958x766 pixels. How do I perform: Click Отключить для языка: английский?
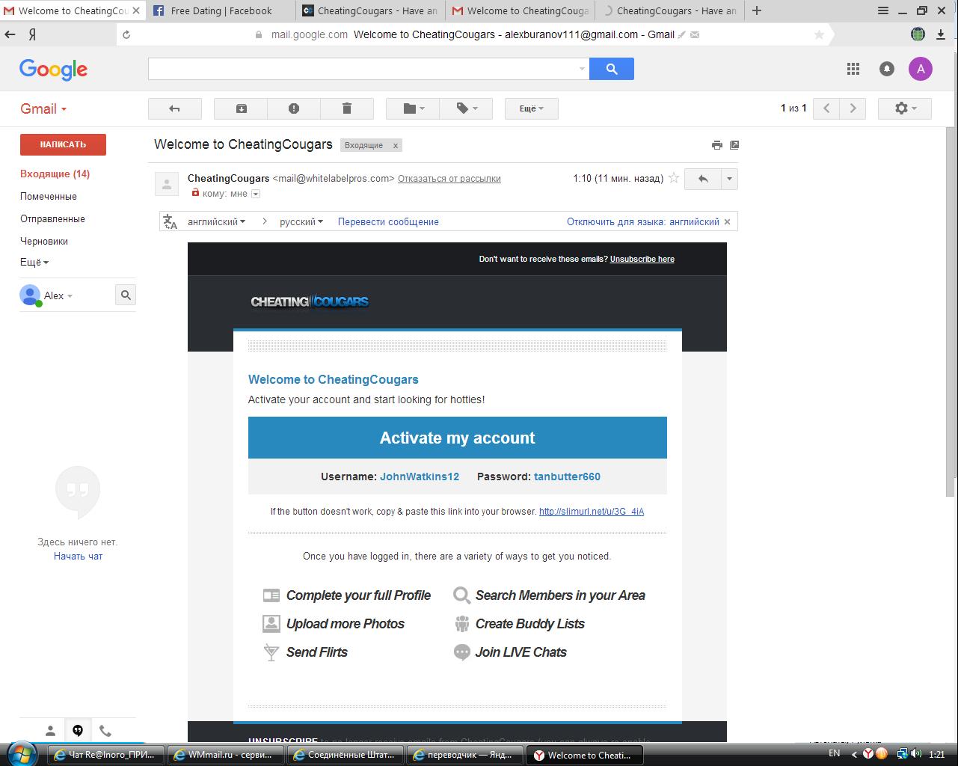[643, 221]
